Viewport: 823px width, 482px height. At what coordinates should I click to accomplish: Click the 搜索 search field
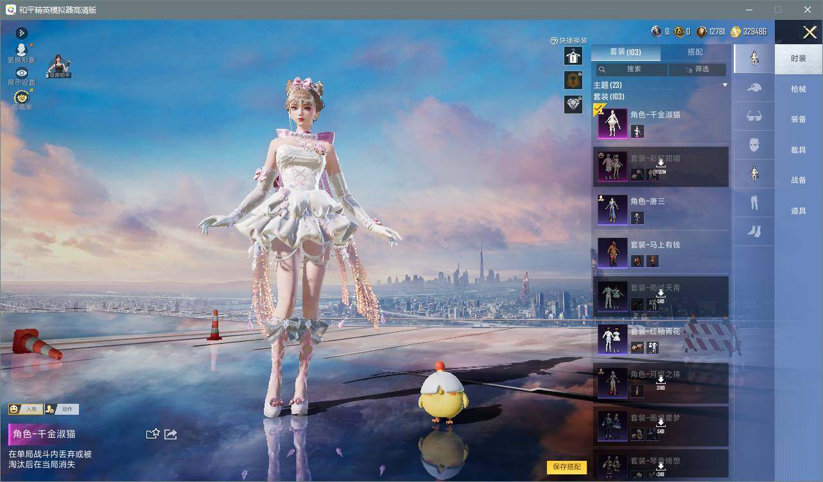(632, 69)
